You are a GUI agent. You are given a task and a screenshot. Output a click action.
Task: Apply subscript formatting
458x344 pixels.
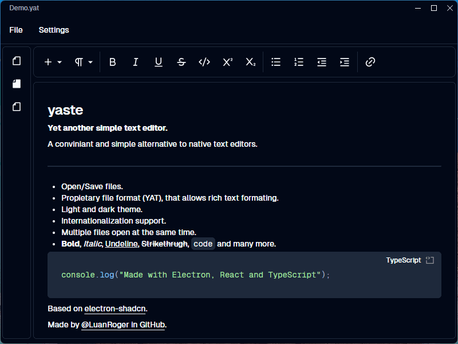click(250, 62)
